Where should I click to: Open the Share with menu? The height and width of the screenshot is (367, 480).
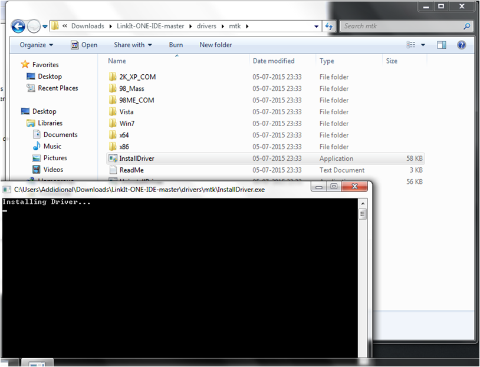coord(133,45)
